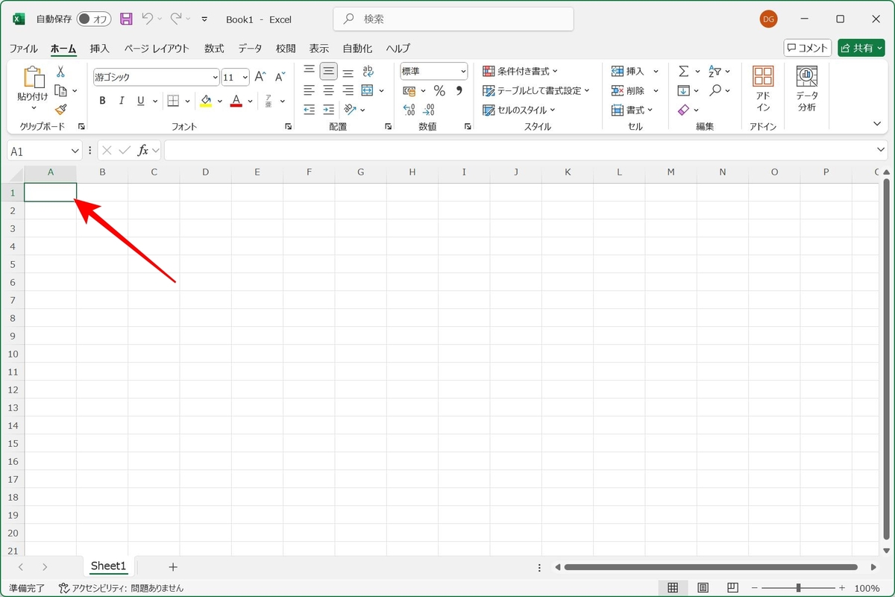
Task: Open the fill color dropdown arrow
Action: 219,101
